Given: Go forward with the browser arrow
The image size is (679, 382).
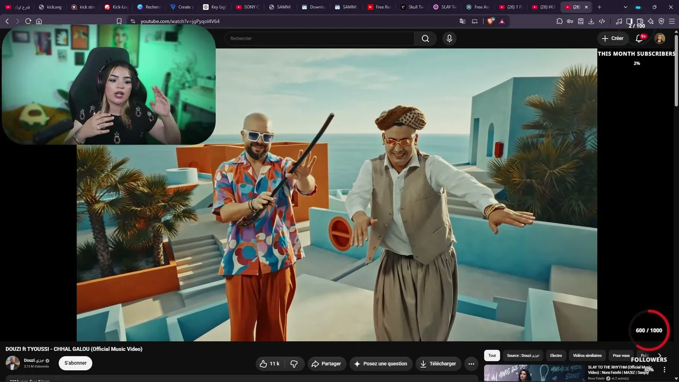Looking at the screenshot, I should pyautogui.click(x=18, y=21).
